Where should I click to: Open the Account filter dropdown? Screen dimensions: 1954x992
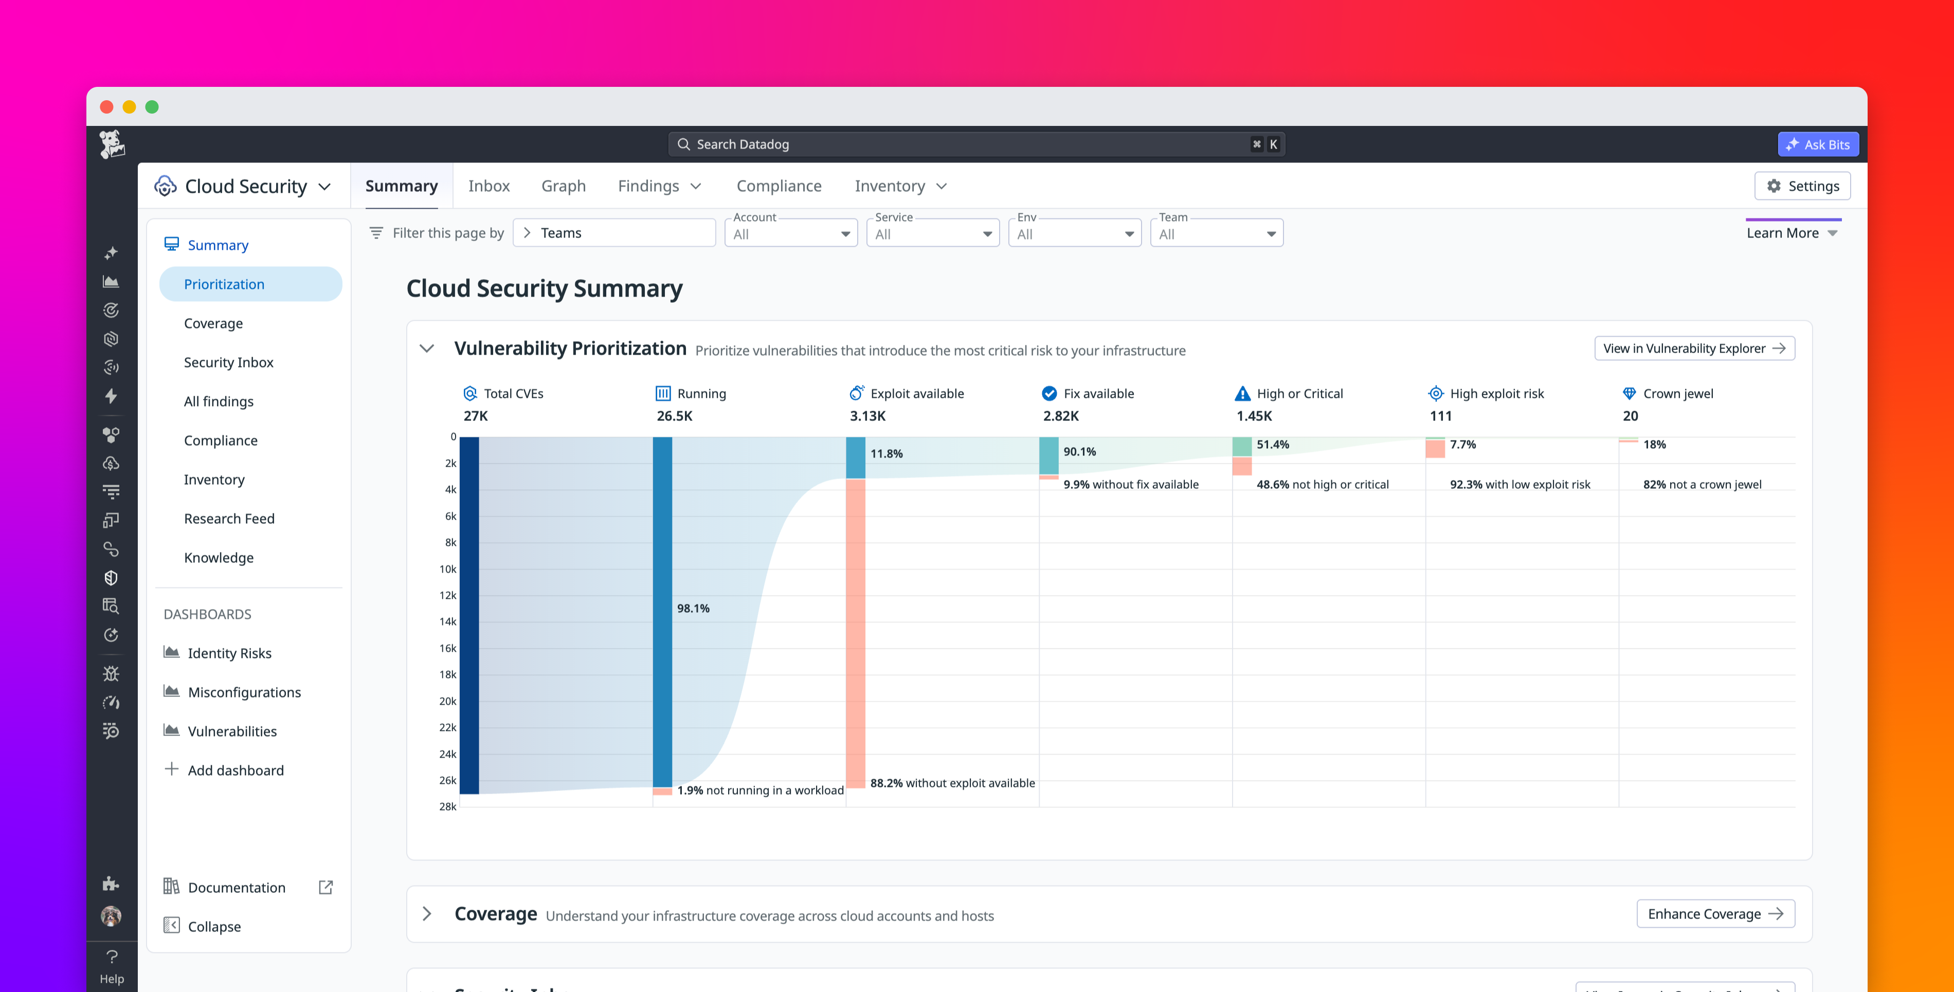click(791, 233)
